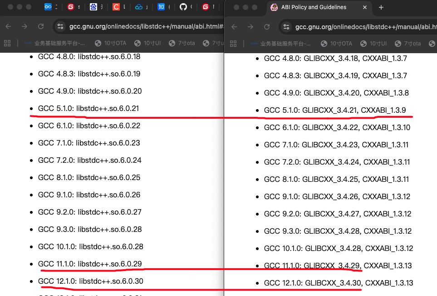Click text GCC 9.2.0: GLIBCXX_3.4.27, CXXABI_1.3.12
Image resolution: width=437 pixels, height=296 pixels.
point(338,214)
